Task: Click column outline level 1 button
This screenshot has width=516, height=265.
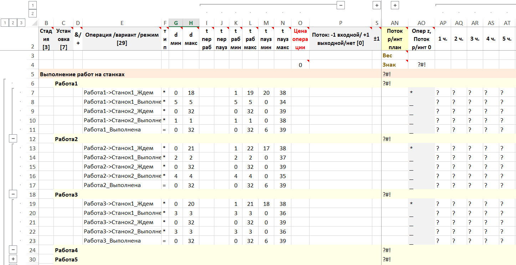Action: pos(32,5)
